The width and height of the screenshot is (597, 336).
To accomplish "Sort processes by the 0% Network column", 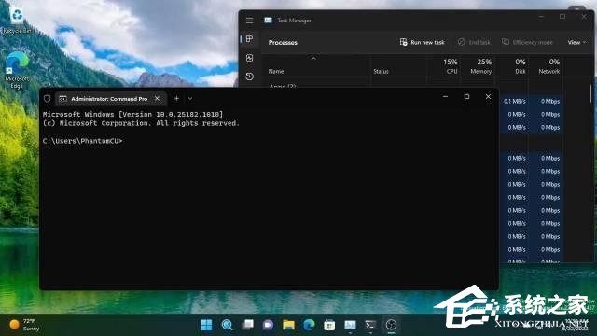I will tap(549, 66).
